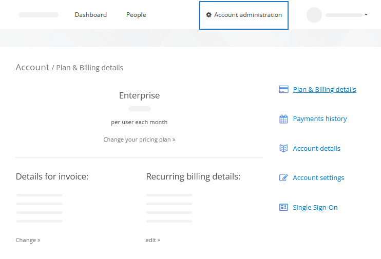Screen dimensions: 381x259
Task: Click the username placeholder beside avatar
Action: tap(344, 15)
